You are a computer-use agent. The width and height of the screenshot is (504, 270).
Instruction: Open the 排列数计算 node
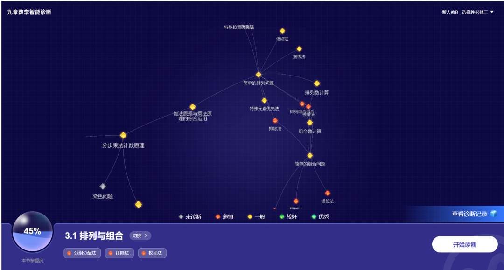tap(317, 83)
